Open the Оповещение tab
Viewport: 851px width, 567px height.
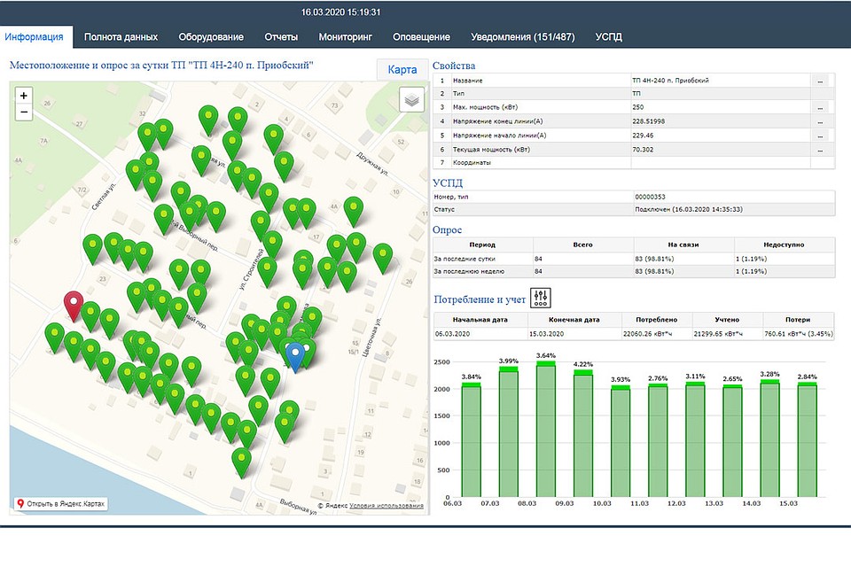pos(422,37)
